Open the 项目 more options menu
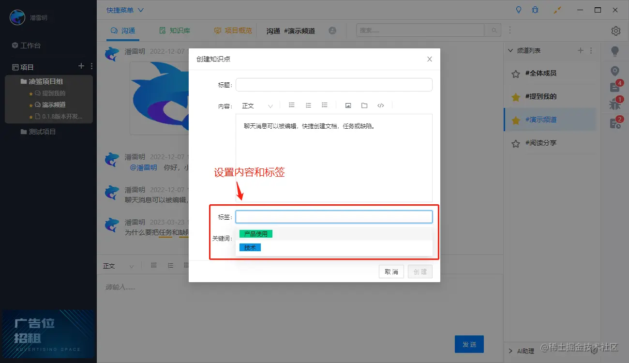The width and height of the screenshot is (629, 363). pyautogui.click(x=91, y=66)
